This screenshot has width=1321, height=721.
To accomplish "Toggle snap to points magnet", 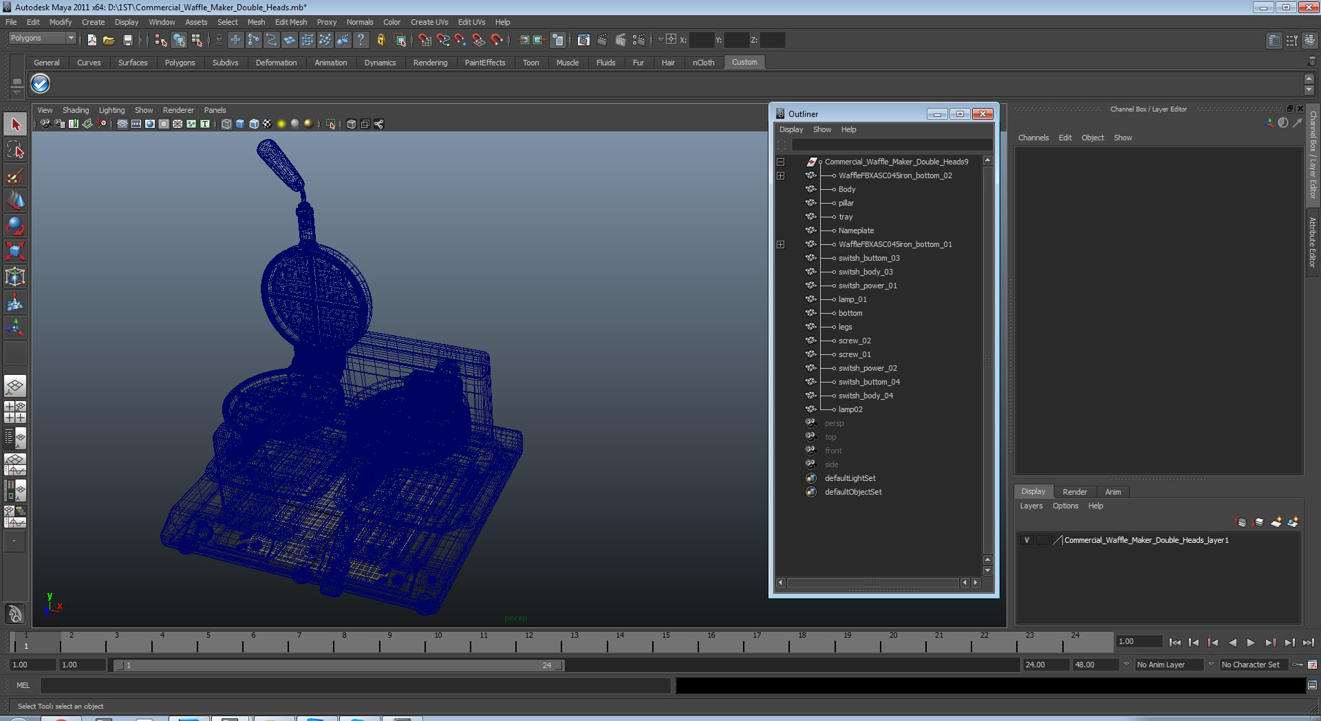I will tap(461, 40).
